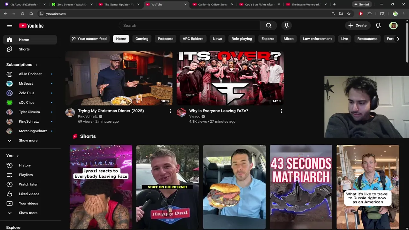This screenshot has width=409, height=230.
Task: Select the Role-playing filter chip
Action: tap(242, 39)
